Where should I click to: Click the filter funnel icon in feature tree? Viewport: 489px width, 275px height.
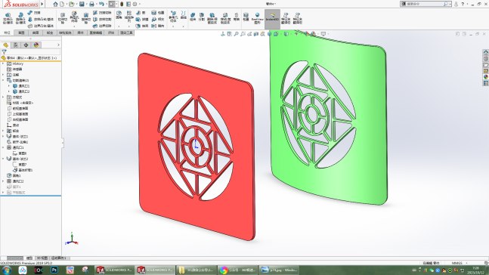[x=4, y=52]
